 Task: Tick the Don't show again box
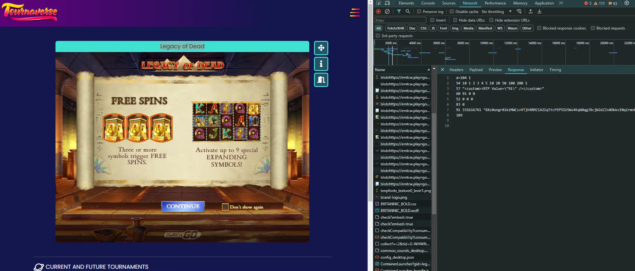[225, 207]
